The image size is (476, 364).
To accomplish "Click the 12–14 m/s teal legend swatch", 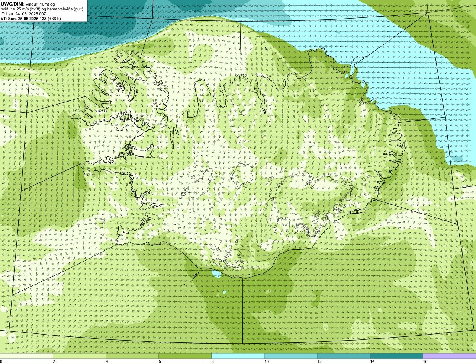I will click(344, 356).
